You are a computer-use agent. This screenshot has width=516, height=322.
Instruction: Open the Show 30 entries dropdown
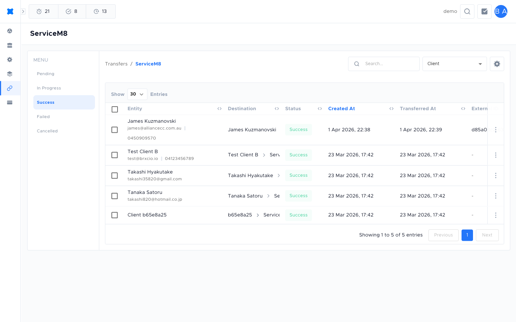point(137,94)
